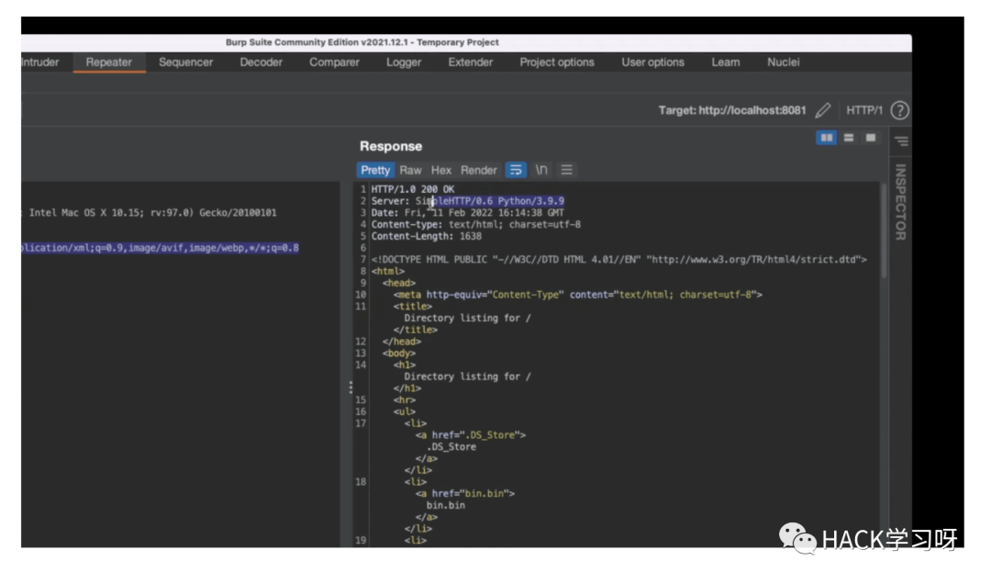Click the highlighted Server SimpleHTTP/0.6 header line
This screenshot has height=584, width=991.
[x=468, y=201]
